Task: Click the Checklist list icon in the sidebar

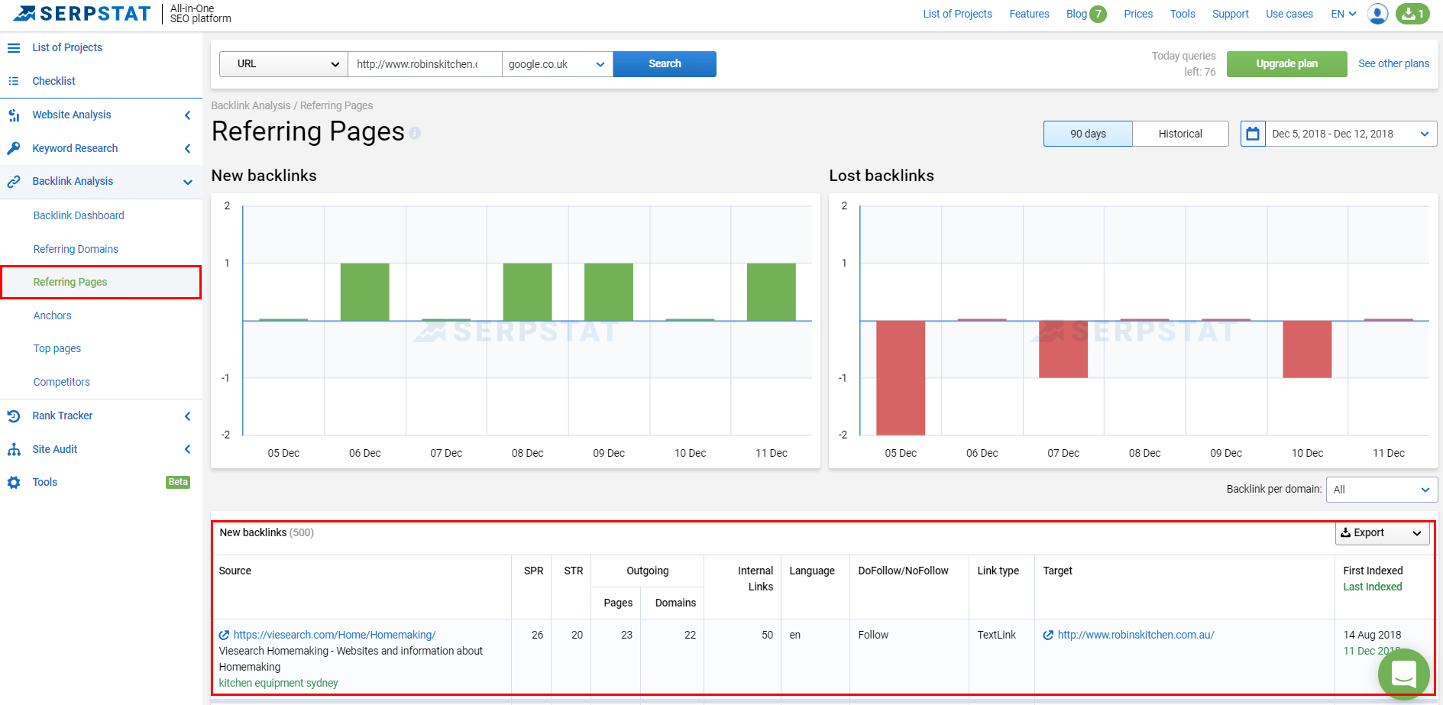Action: coord(14,81)
